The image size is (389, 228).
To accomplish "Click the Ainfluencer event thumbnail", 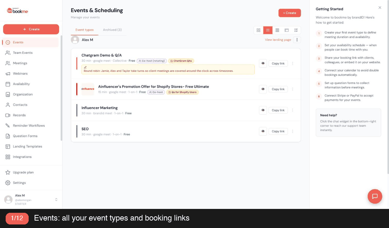I will (88, 89).
